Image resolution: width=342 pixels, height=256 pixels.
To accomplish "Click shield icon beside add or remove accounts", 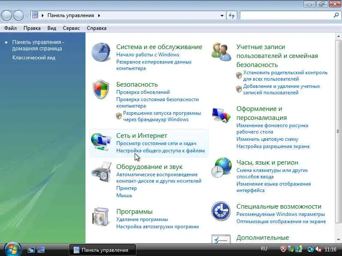I will pos(239,89).
